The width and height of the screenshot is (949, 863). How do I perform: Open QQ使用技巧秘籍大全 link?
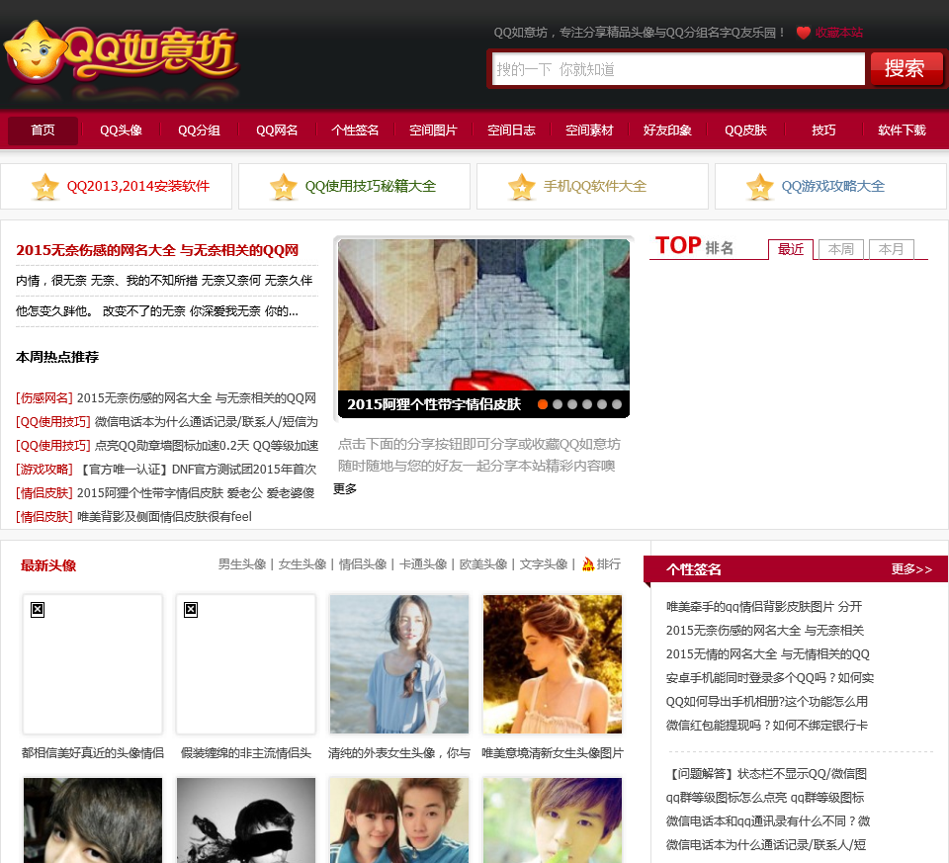point(371,187)
